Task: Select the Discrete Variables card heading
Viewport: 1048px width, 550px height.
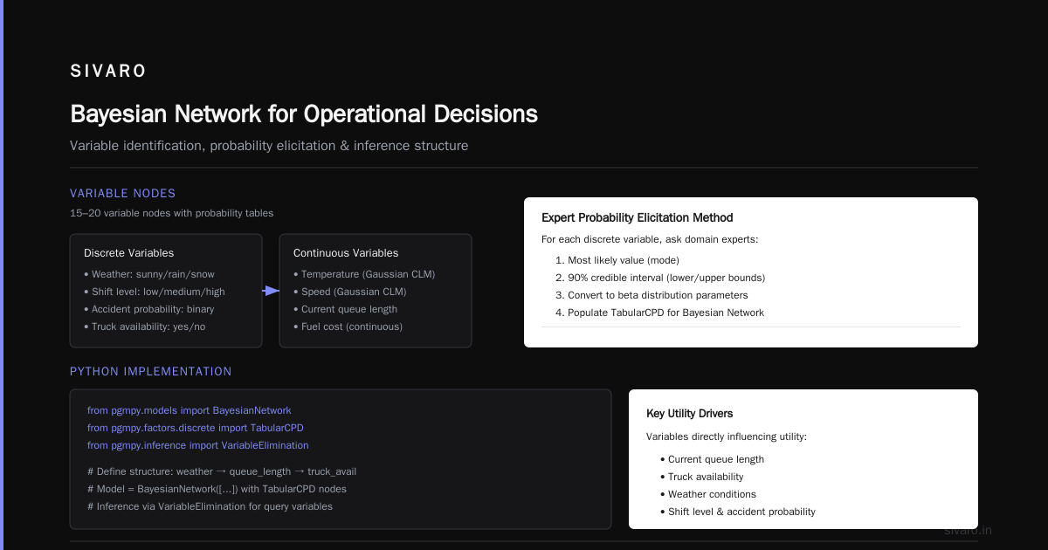Action: tap(128, 253)
